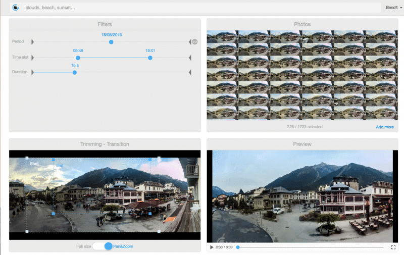
Task: Click the left arrow of the Time slot slider
Action: pos(33,58)
